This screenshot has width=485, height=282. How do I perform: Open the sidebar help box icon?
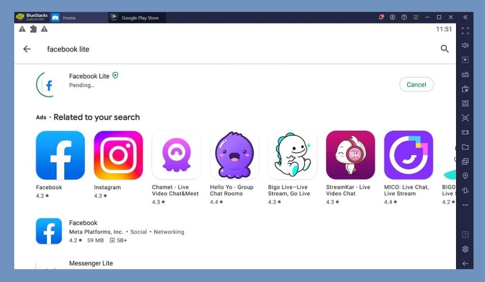tap(465, 234)
